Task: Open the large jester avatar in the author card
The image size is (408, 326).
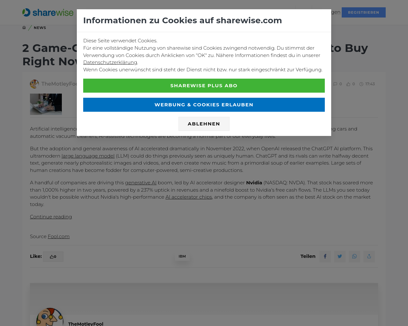Action: (x=50, y=317)
